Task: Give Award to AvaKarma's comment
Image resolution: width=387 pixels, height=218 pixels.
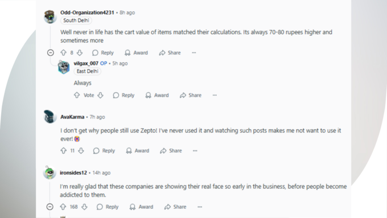Action: (x=138, y=151)
